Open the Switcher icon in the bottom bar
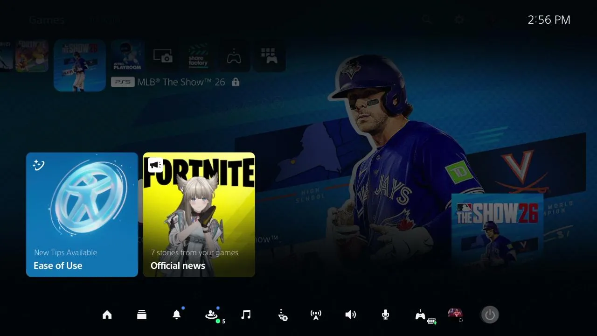 142,315
